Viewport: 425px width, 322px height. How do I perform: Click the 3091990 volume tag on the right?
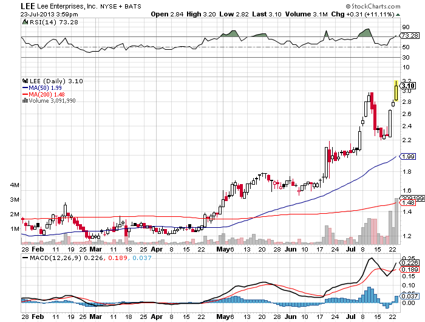412,198
